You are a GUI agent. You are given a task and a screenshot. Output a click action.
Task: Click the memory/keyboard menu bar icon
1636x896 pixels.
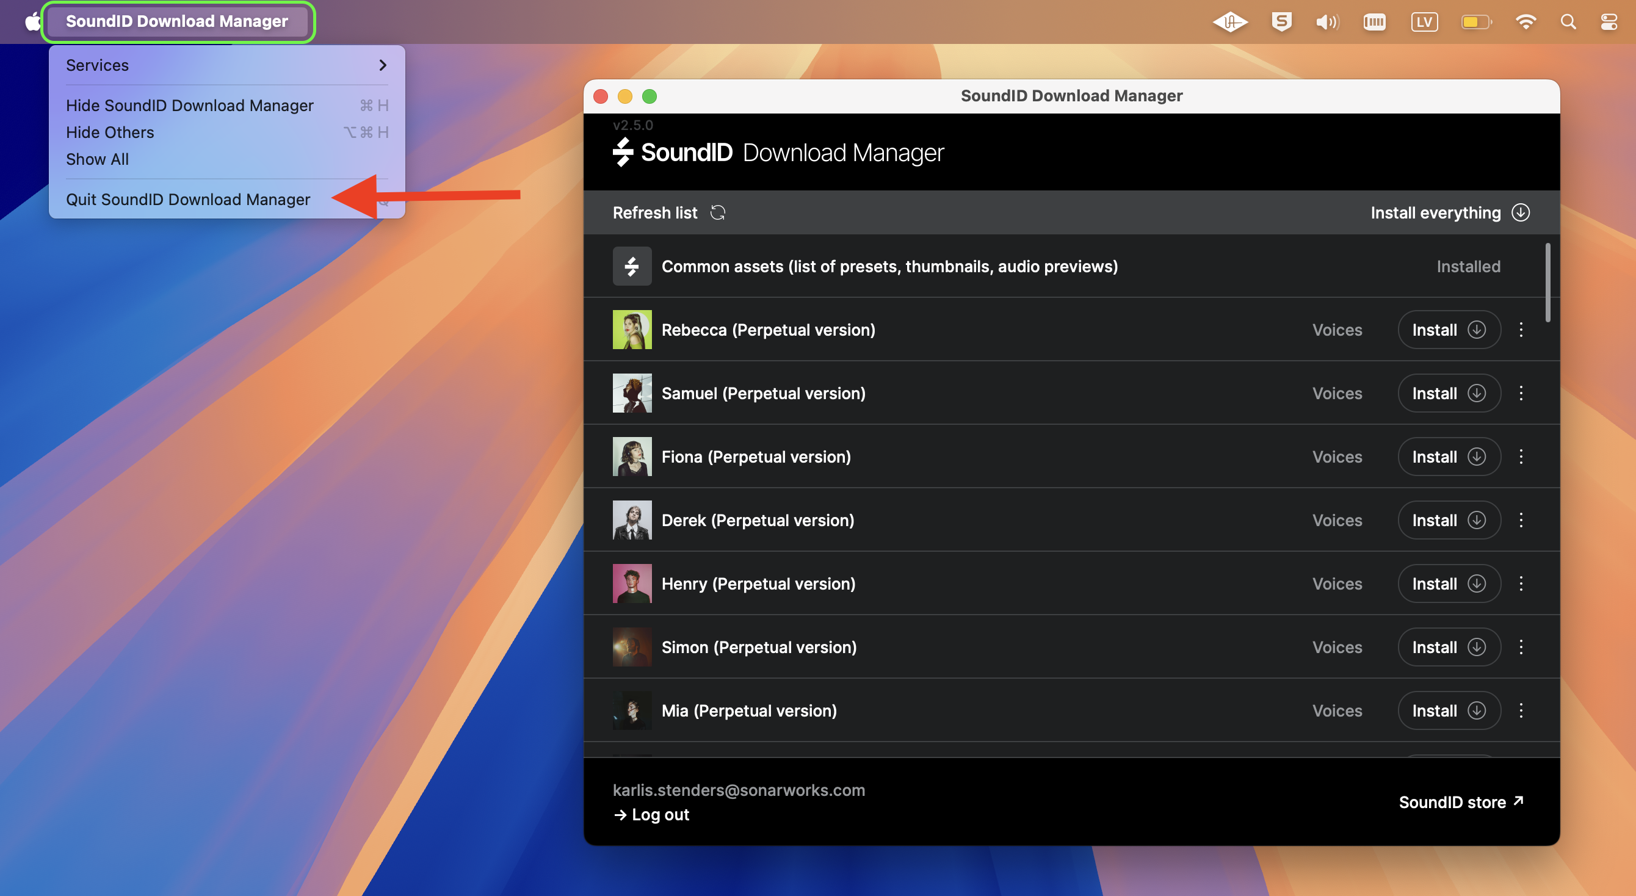click(x=1374, y=22)
